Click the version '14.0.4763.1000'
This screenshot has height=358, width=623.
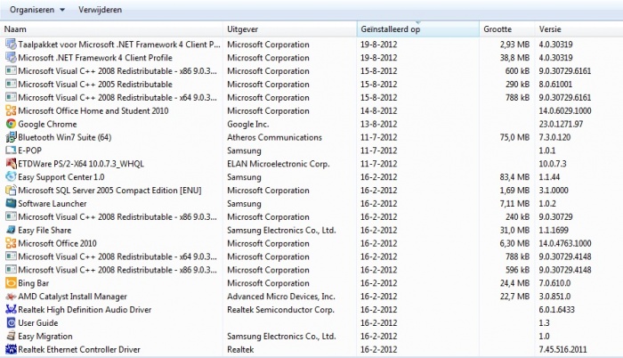tap(565, 243)
